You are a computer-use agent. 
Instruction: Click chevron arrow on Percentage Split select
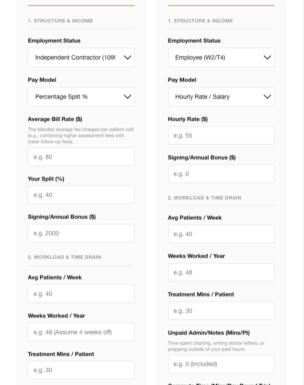(128, 97)
